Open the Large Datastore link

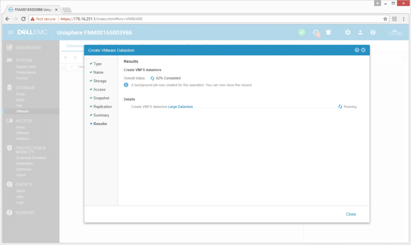pyautogui.click(x=180, y=107)
